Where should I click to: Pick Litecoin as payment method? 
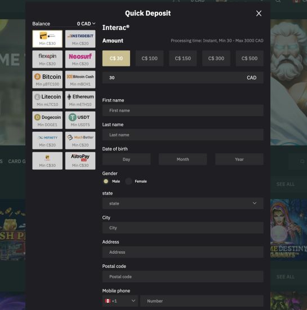[47, 100]
